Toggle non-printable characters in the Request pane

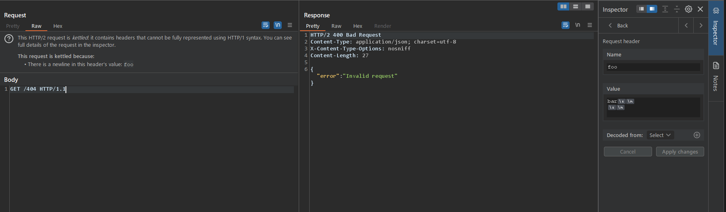(x=278, y=25)
